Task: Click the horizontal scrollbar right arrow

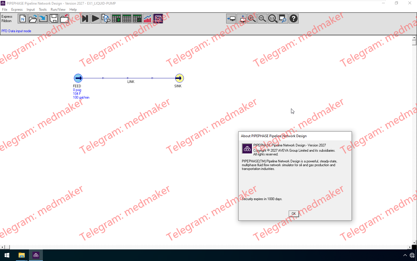Action: [410, 247]
